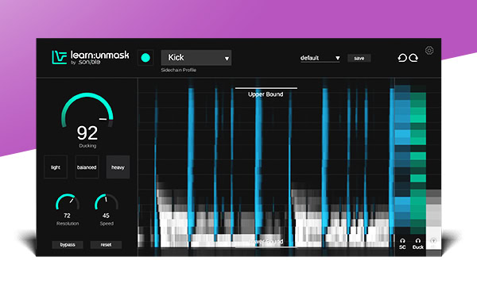Reset the plugin parameters
This screenshot has width=477, height=295.
tap(107, 244)
